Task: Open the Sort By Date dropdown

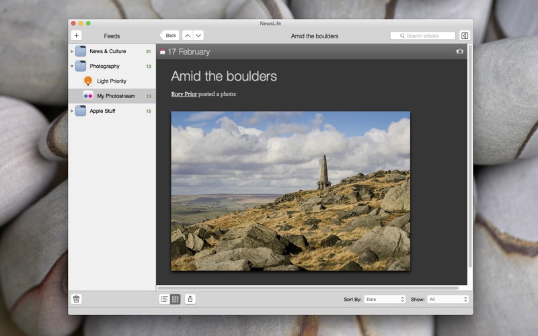Action: (385, 299)
